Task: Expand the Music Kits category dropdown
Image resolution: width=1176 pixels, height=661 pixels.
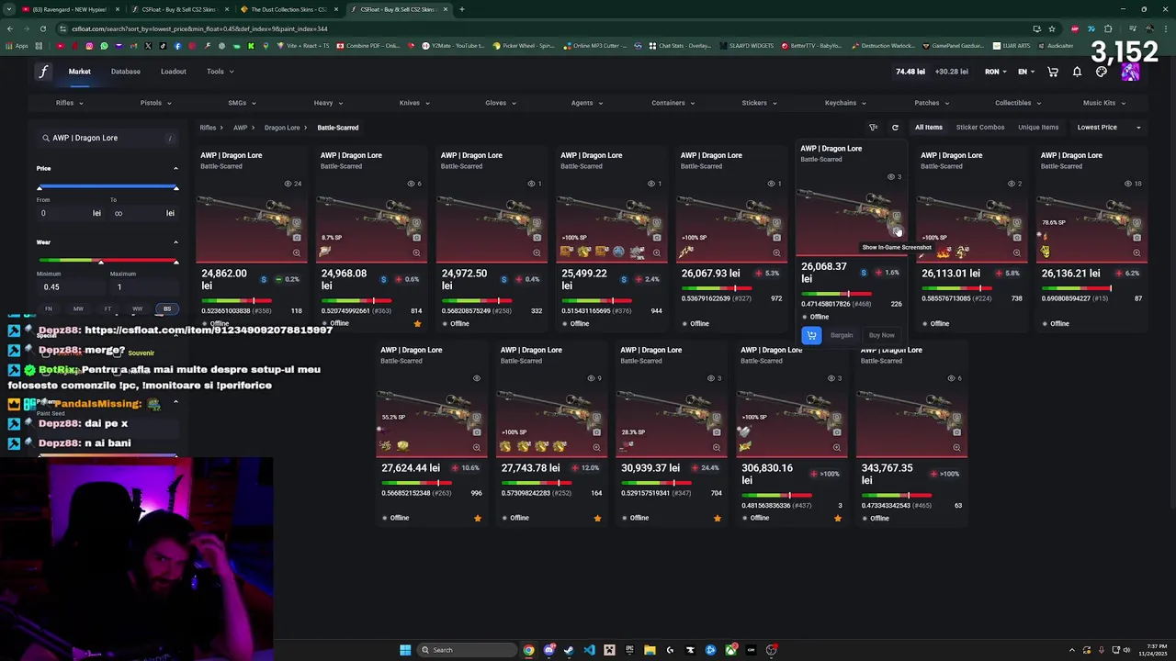Action: [1103, 103]
